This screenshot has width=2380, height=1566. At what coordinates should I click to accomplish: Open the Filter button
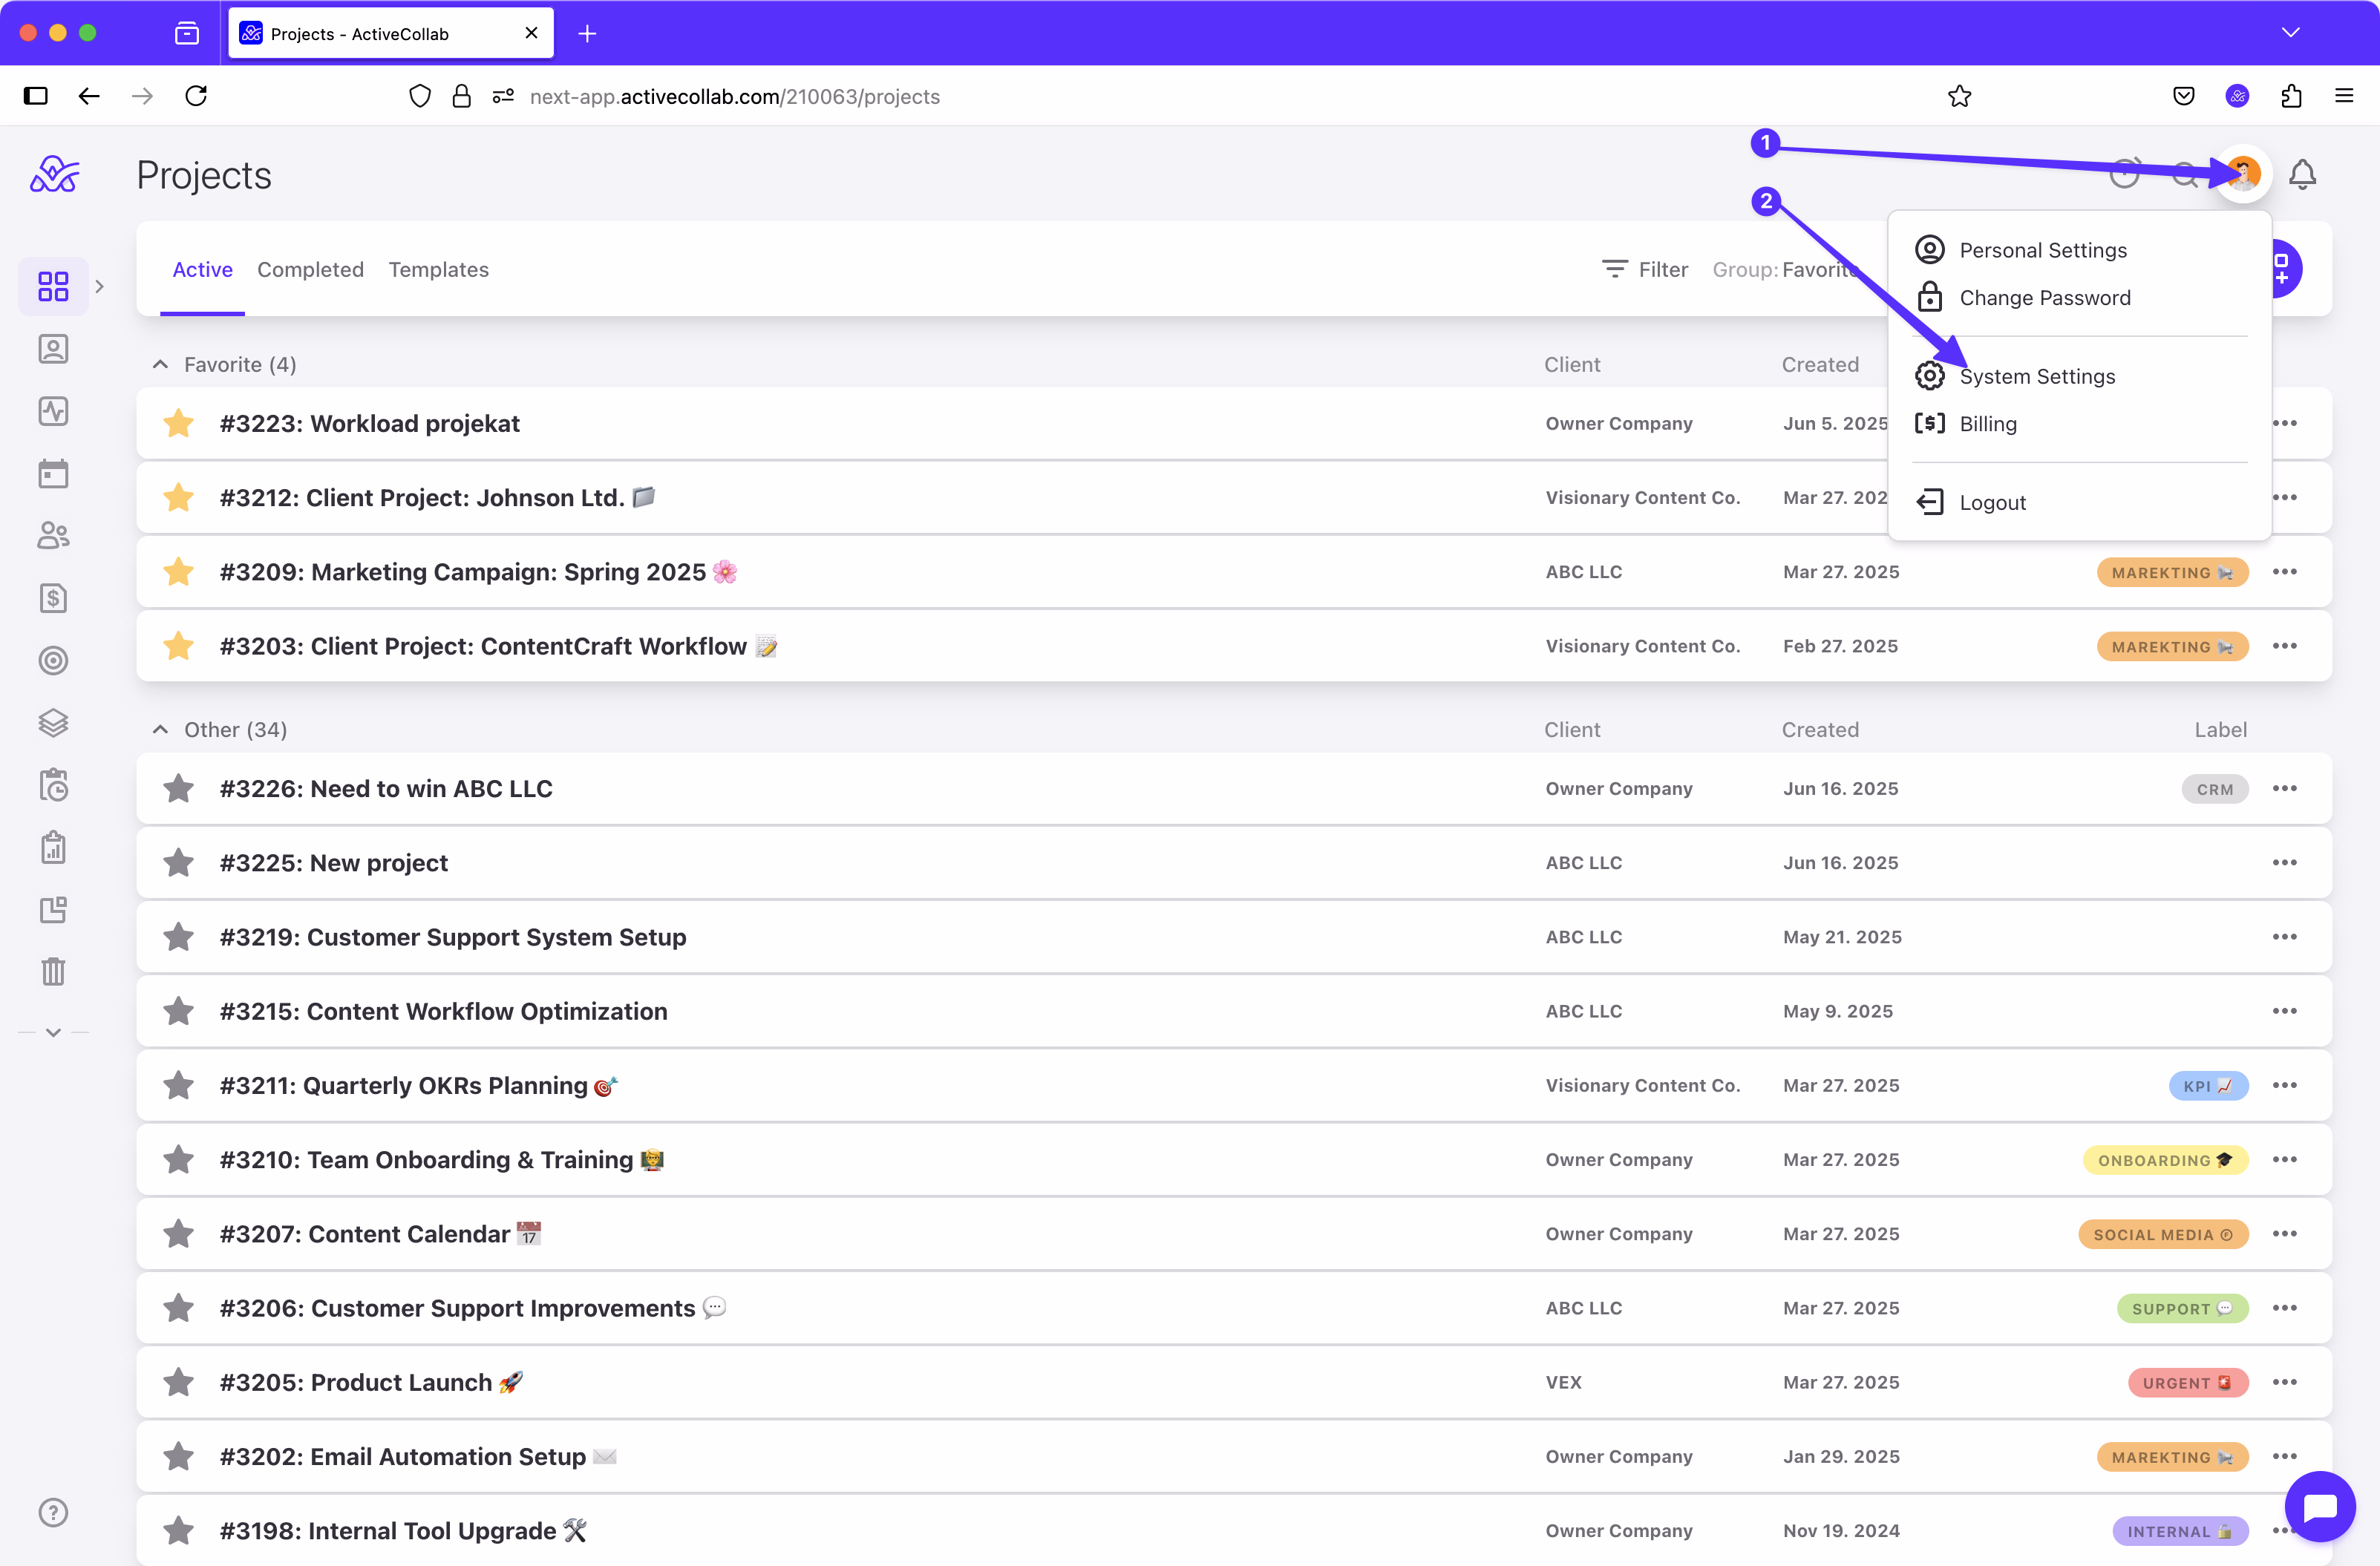point(1645,270)
